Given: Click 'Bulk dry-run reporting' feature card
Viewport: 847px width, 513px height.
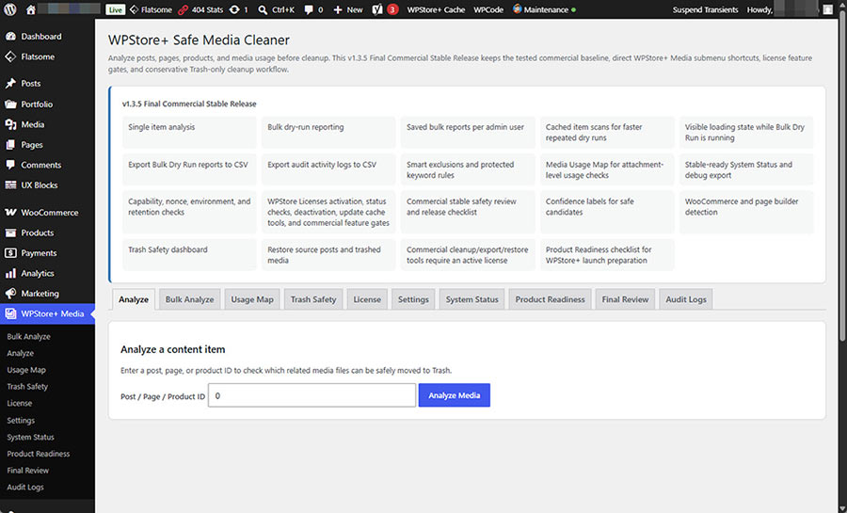Looking at the screenshot, I should [x=328, y=133].
